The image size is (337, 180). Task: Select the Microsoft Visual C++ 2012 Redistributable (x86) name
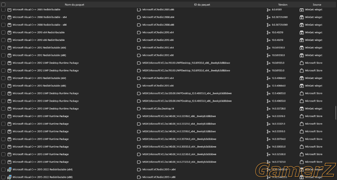coord(39,55)
